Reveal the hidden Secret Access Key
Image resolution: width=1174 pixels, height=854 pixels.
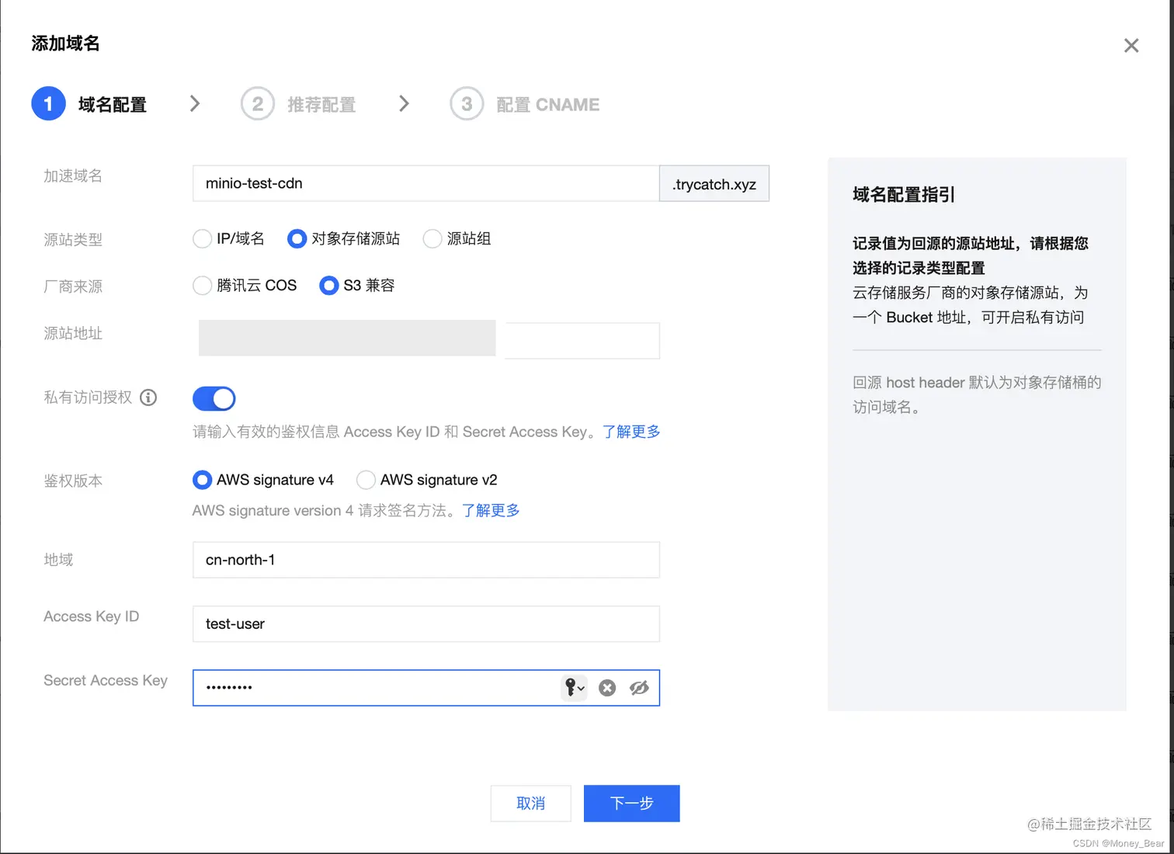(639, 688)
